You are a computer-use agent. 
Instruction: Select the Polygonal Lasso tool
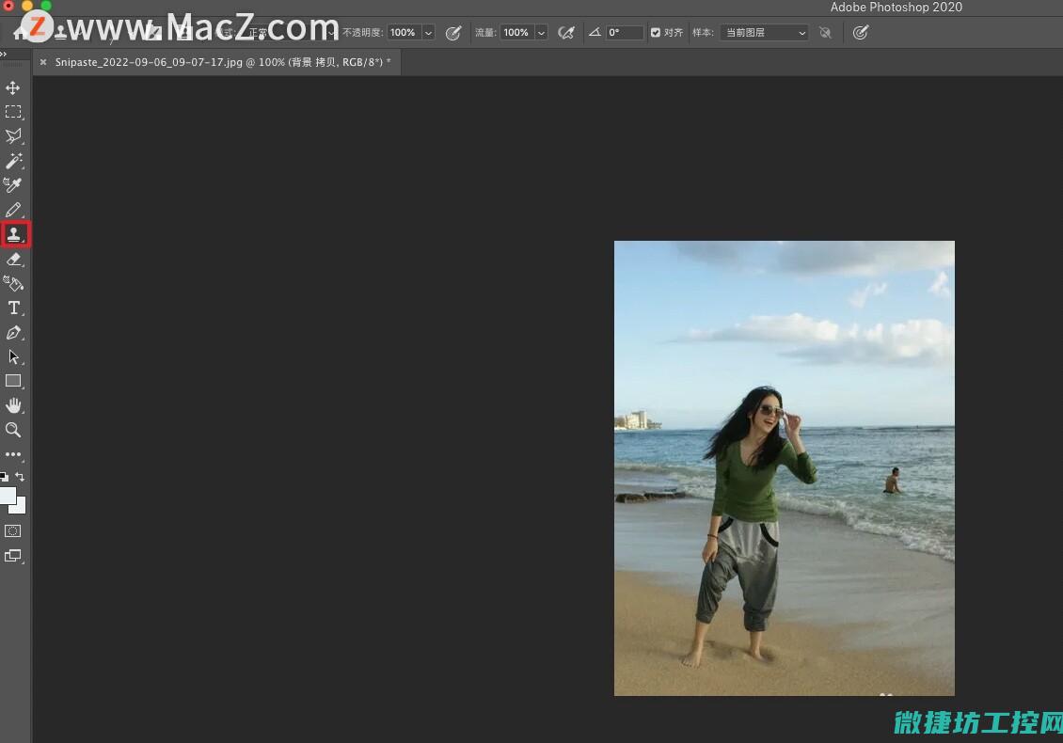coord(13,136)
